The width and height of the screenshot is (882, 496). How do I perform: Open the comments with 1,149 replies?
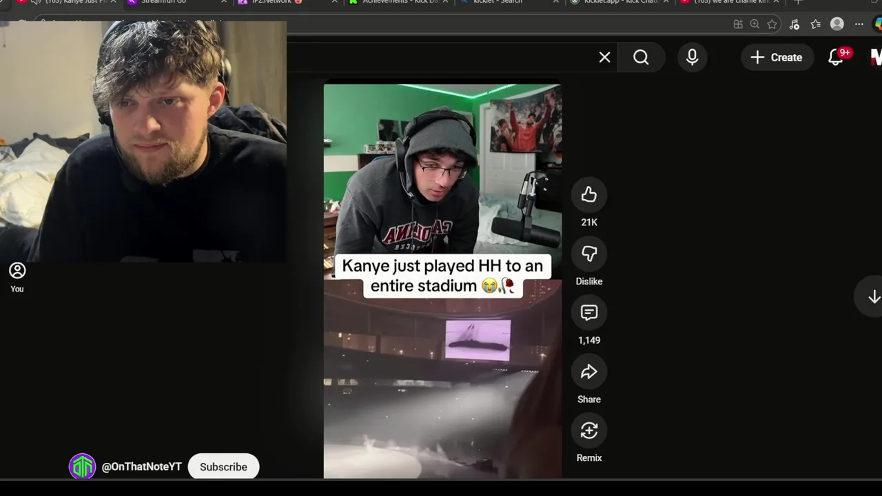(x=588, y=313)
